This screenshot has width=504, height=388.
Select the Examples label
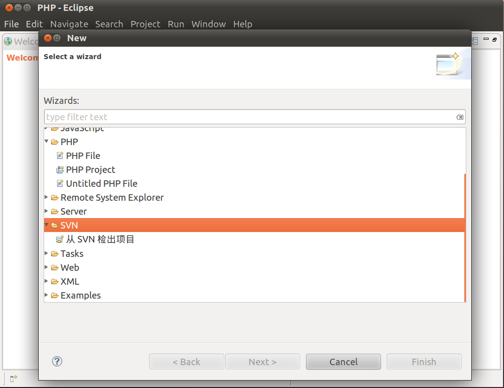[x=80, y=295]
